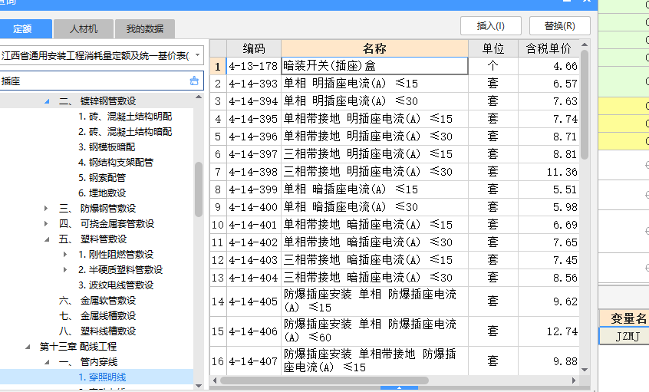The image size is (649, 392).
Task: Switch to the 人材机 tab
Action: [x=83, y=29]
